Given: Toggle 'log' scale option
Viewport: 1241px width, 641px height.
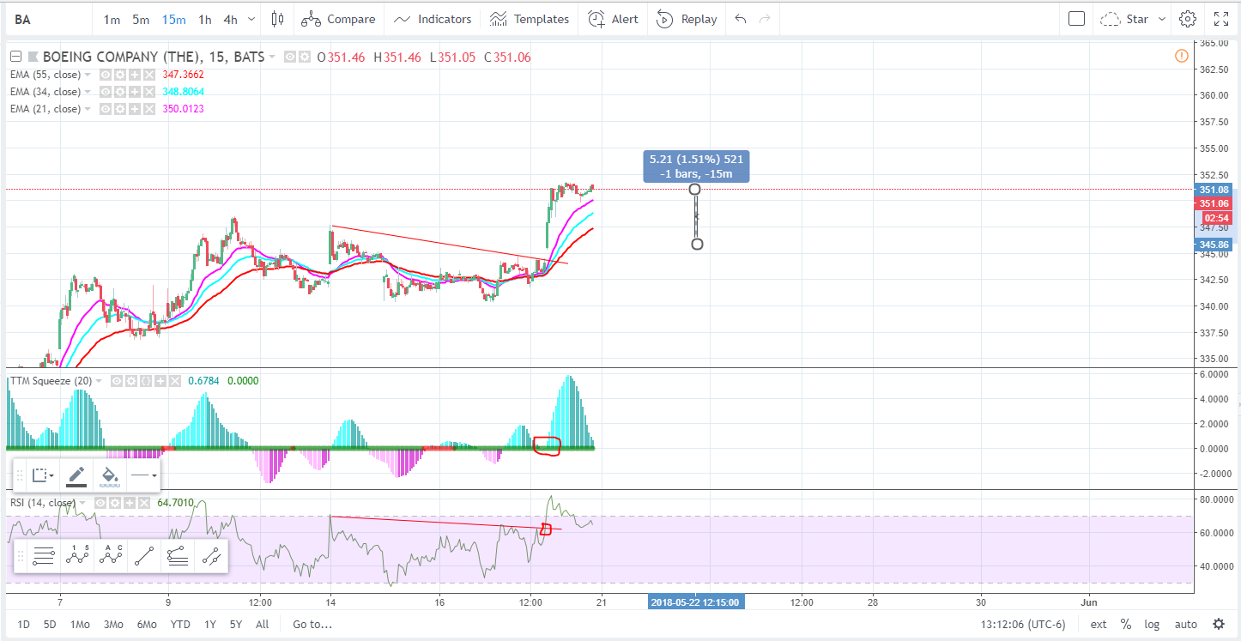Looking at the screenshot, I should (1151, 624).
